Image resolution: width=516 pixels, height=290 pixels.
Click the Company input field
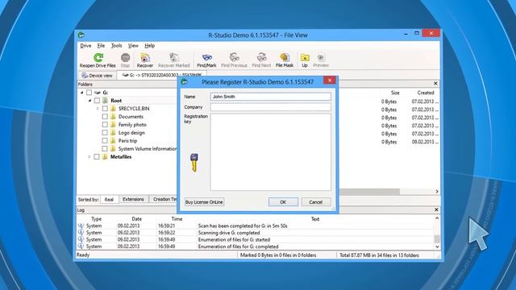click(x=271, y=107)
